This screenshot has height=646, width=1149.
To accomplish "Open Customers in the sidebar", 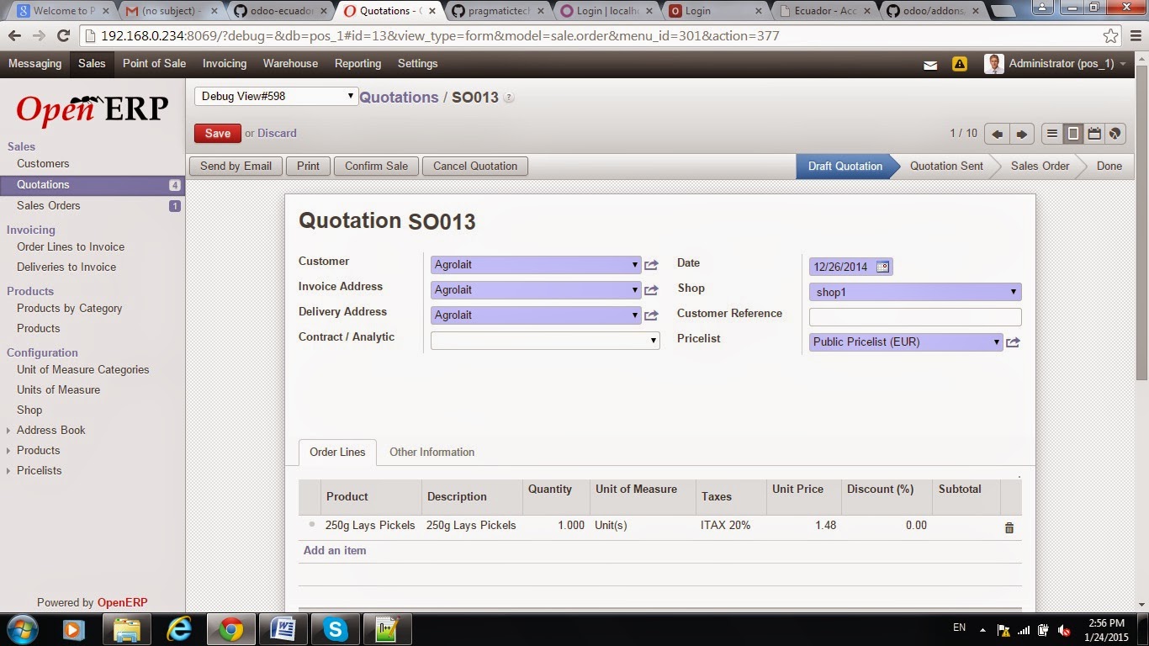I will tap(43, 164).
